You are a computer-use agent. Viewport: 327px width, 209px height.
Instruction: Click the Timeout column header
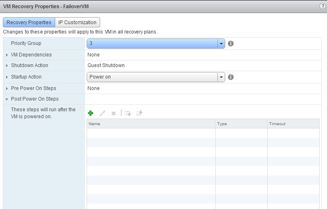click(293, 124)
